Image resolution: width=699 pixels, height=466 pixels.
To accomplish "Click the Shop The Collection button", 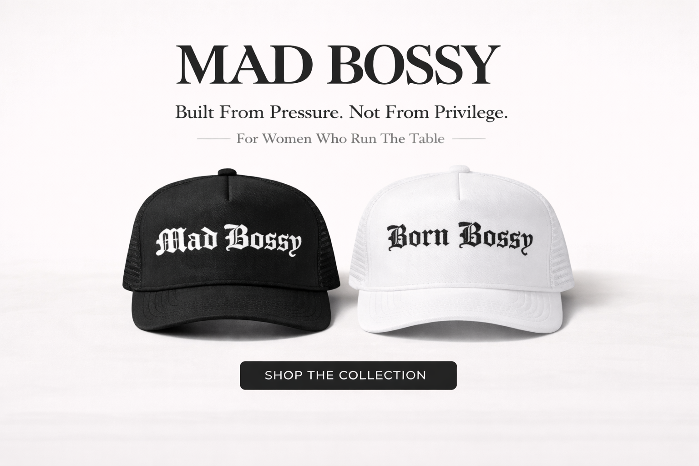I will [x=348, y=375].
